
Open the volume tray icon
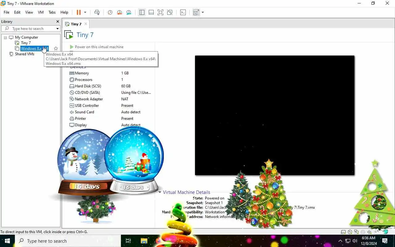click(x=355, y=241)
